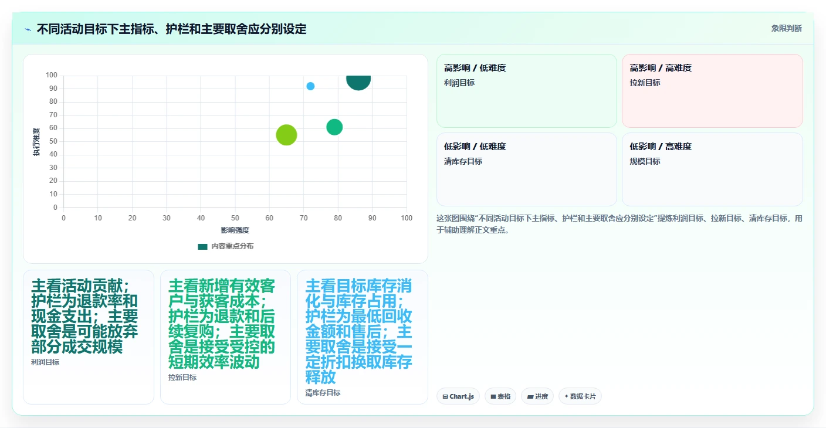826x428 pixels.
Task: Click the lightning icon beside the title
Action: (28, 29)
